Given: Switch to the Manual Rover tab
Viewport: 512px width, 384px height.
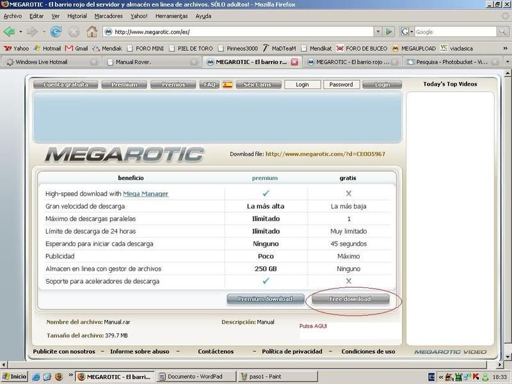Looking at the screenshot, I should [151, 61].
